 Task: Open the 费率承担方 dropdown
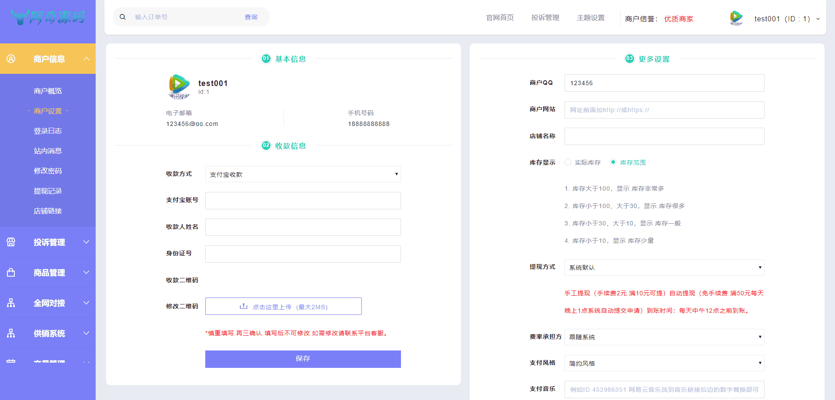[x=664, y=337]
